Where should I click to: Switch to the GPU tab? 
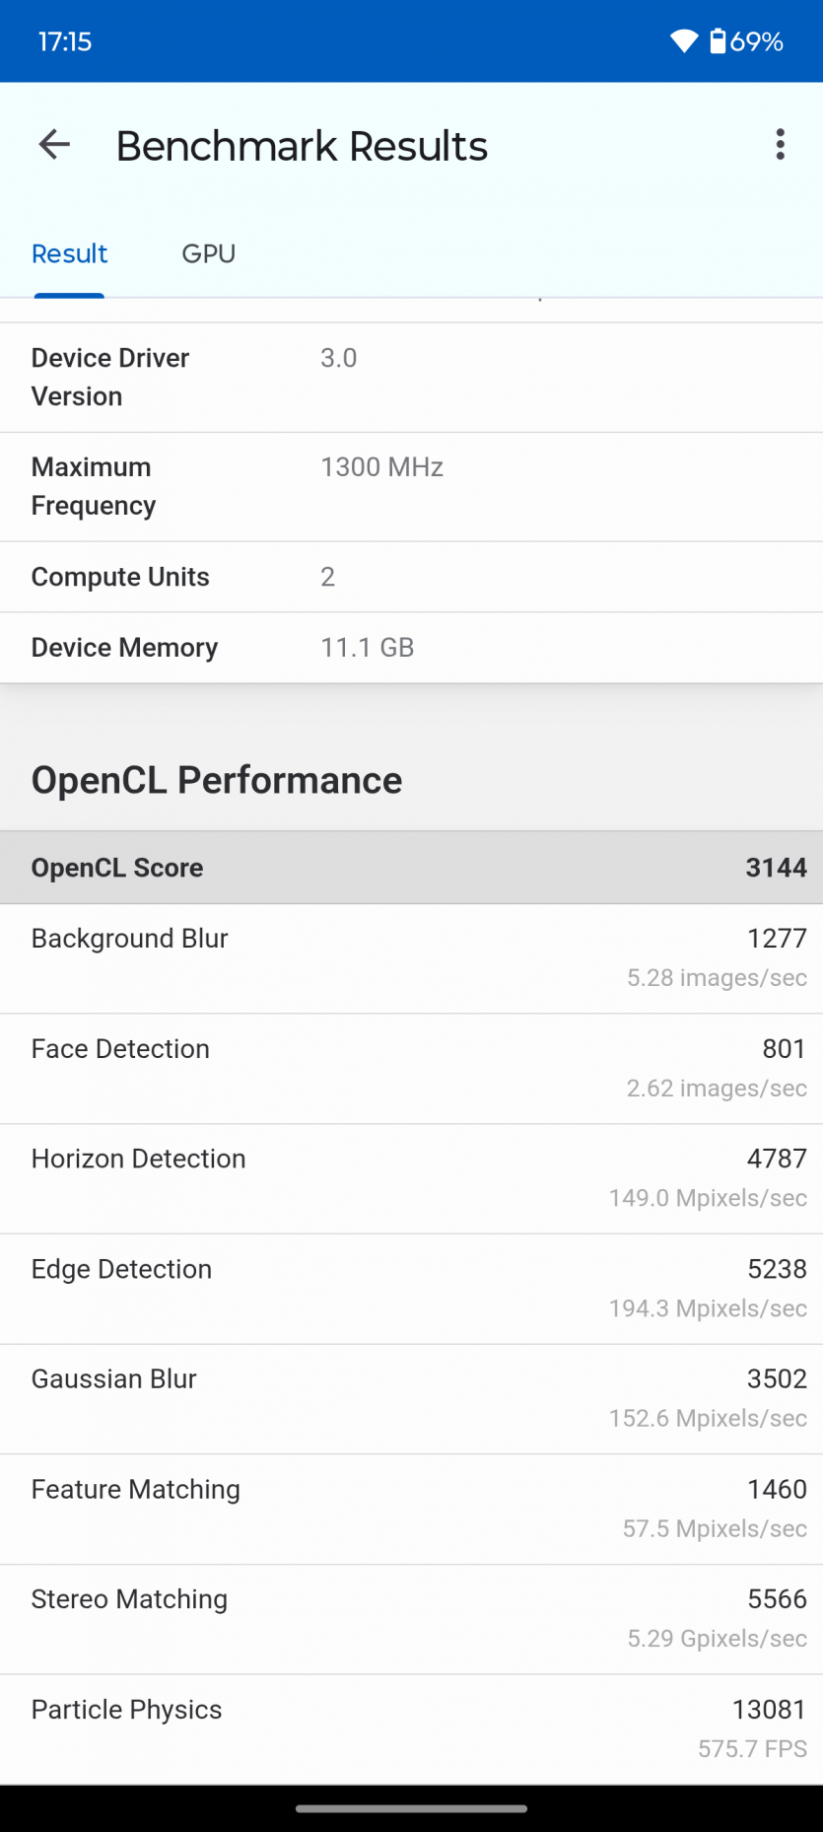point(208,254)
